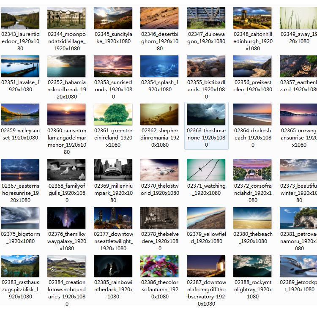Select the 02354_splash blue water thumbnail
Viewport: 317px width, 317px height.
point(159,66)
